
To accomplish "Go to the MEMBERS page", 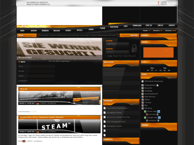I will 45,31.
